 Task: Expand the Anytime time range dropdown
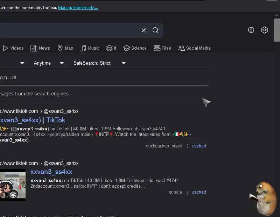pyautogui.click(x=49, y=63)
